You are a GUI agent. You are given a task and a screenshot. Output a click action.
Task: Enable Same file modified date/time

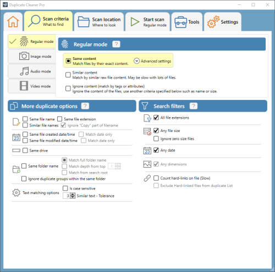point(25,141)
